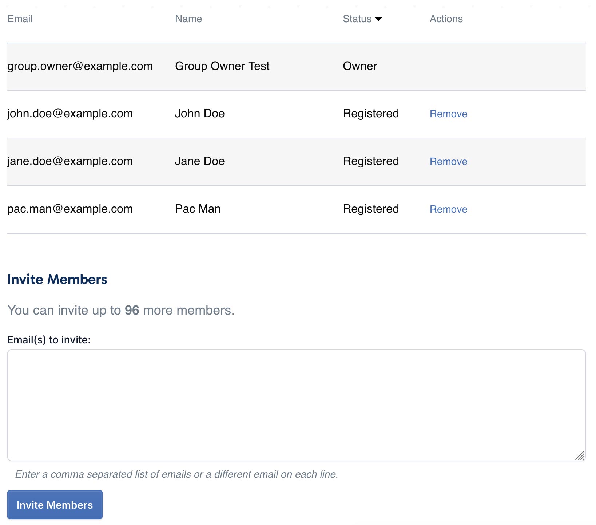Sort by the Status column header
This screenshot has width=596, height=525.
click(x=357, y=19)
